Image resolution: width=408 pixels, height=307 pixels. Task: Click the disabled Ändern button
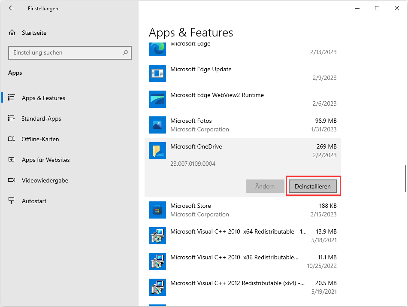click(265, 186)
